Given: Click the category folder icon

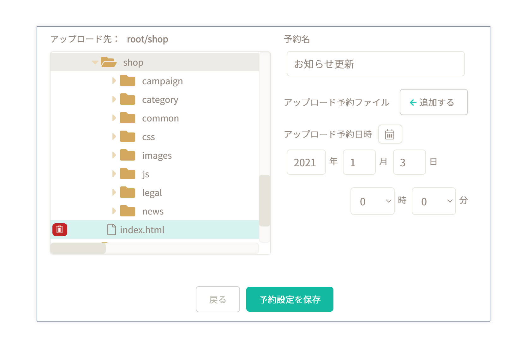Looking at the screenshot, I should 128,99.
